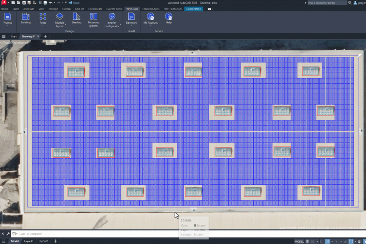This screenshot has width=366, height=244.
Task: Open the Building tool
Action: [26, 19]
